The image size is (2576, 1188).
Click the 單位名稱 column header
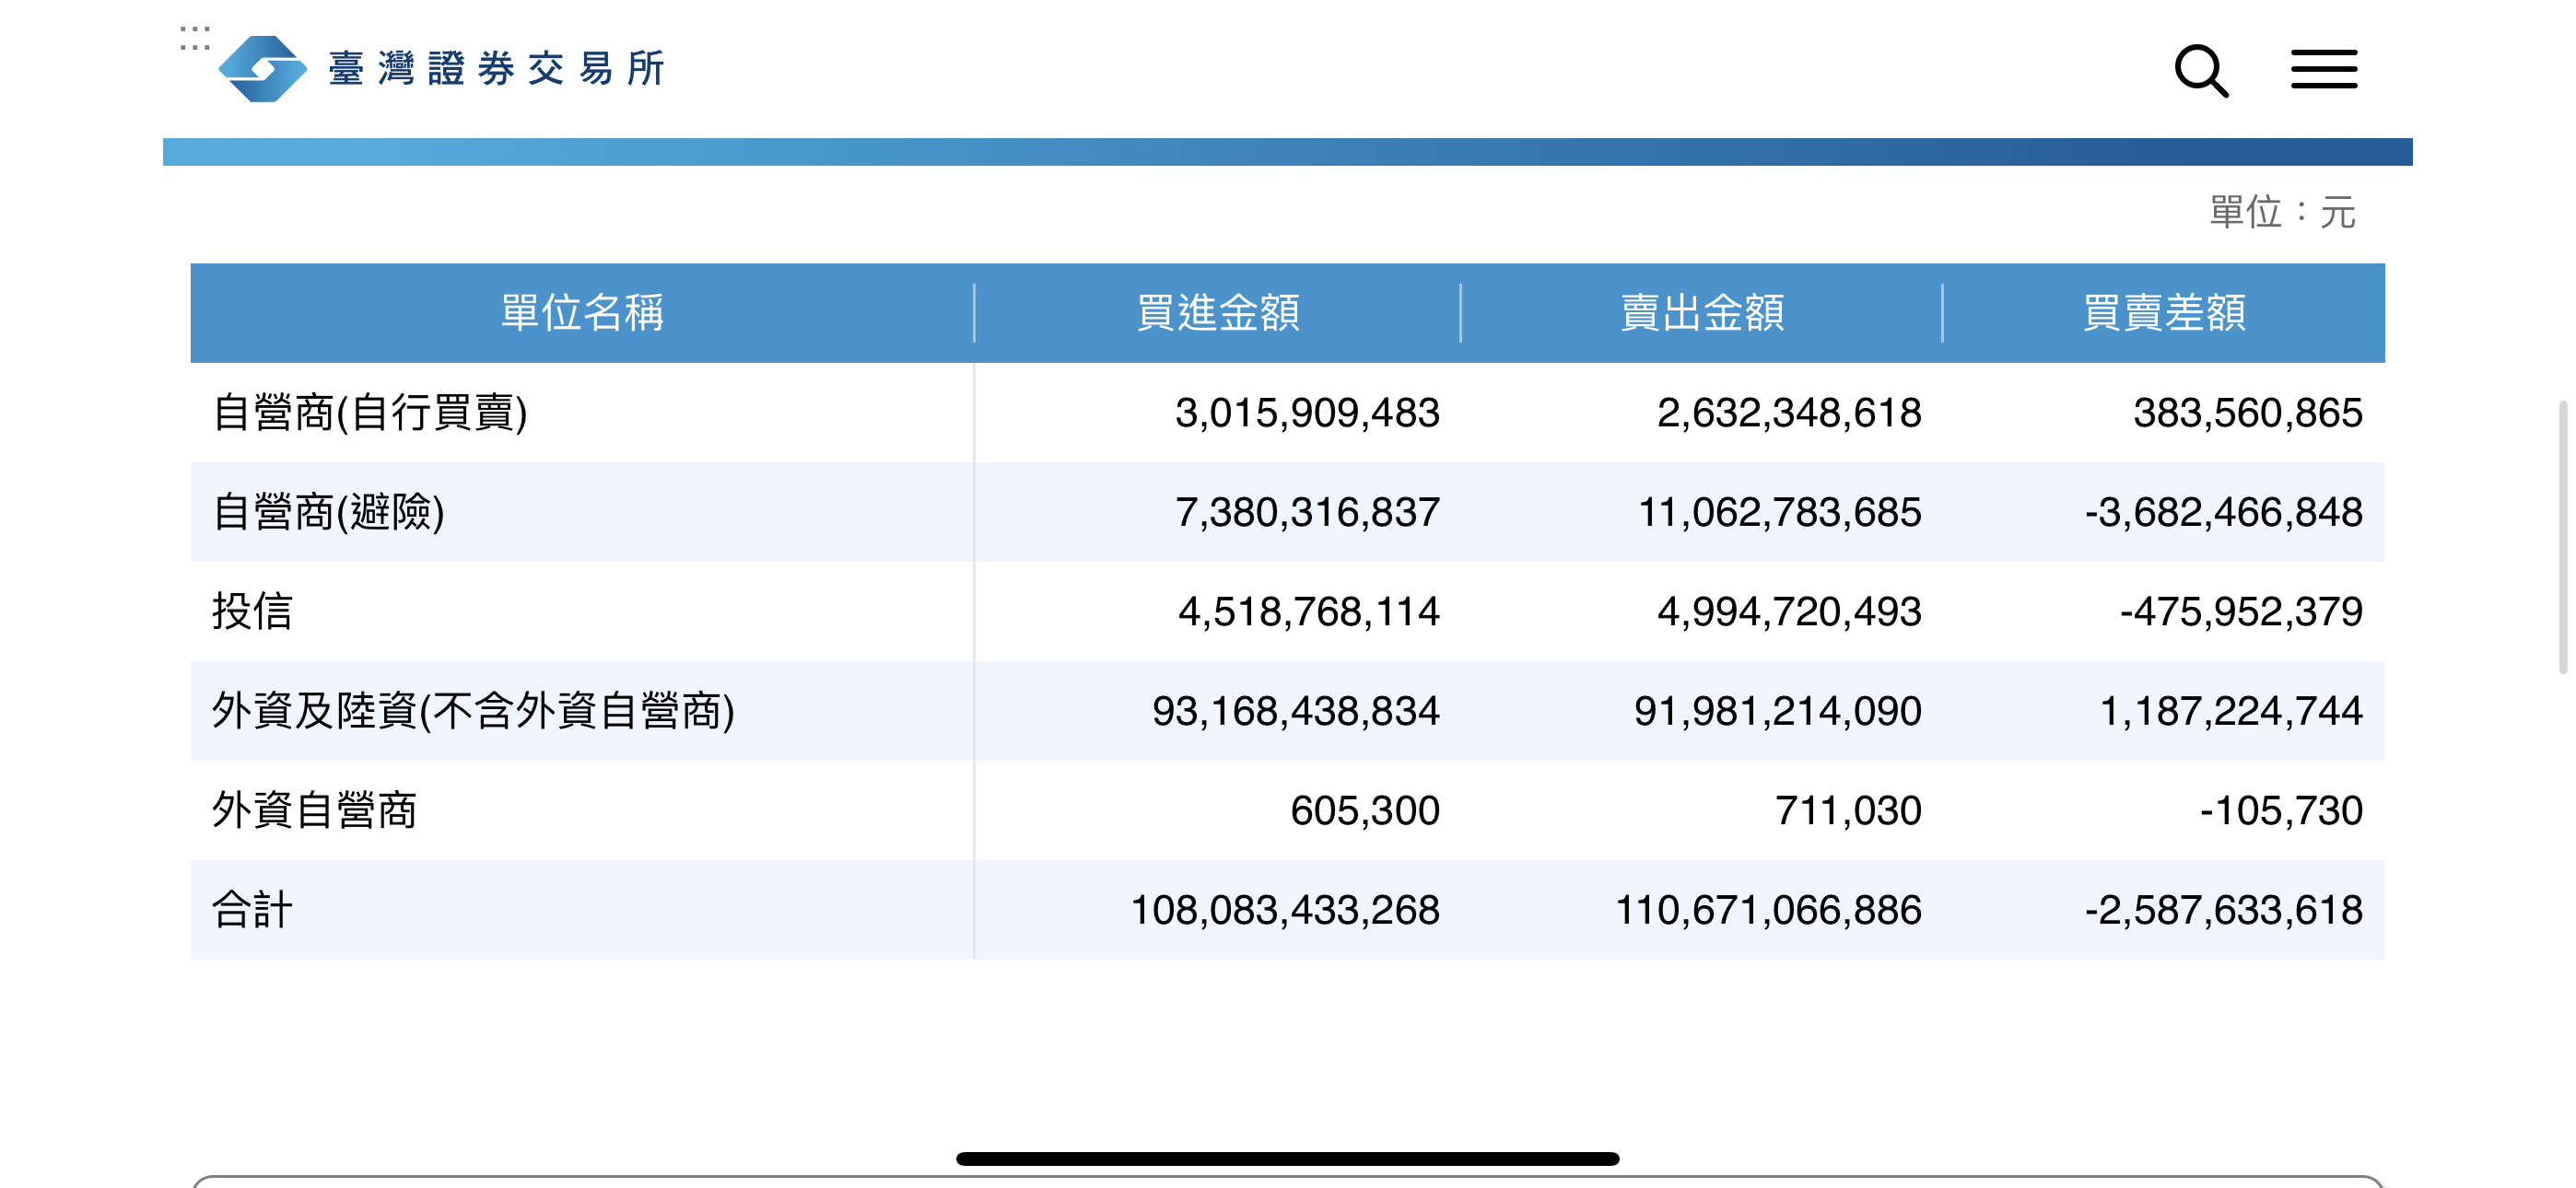click(582, 313)
